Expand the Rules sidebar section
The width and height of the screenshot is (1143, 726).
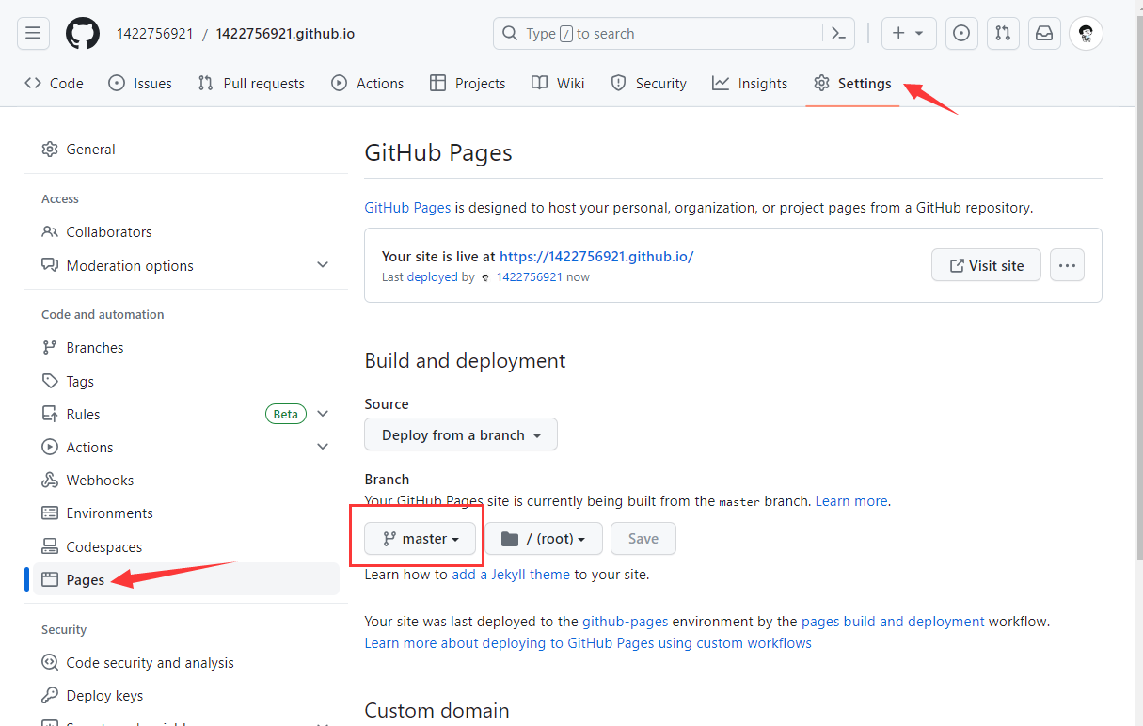(x=323, y=414)
